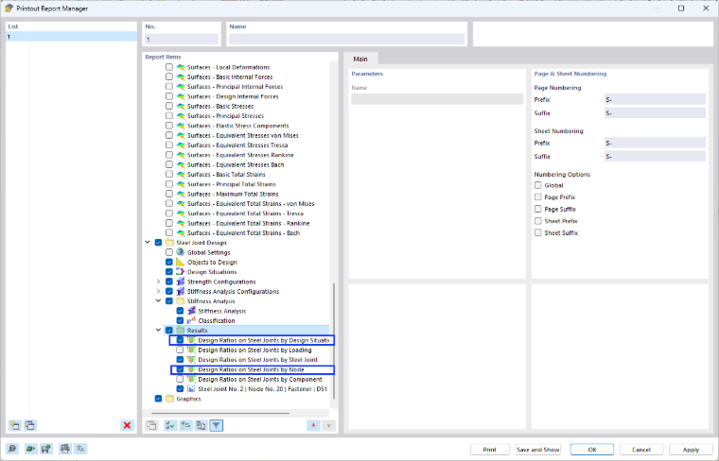Screen dimensions: 719x461
Task: Click the Cancel button
Action: click(641, 450)
